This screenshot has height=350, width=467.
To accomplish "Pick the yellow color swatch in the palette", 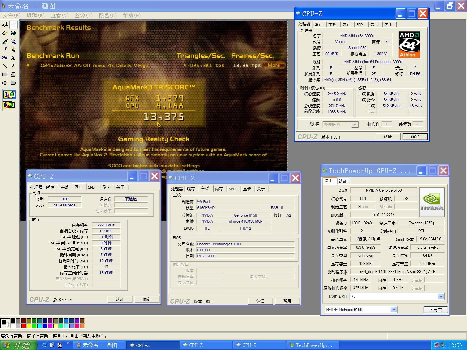I will (x=29, y=326).
